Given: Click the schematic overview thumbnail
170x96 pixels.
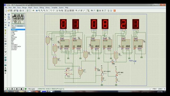Looking at the screenshot, I should [18, 18].
